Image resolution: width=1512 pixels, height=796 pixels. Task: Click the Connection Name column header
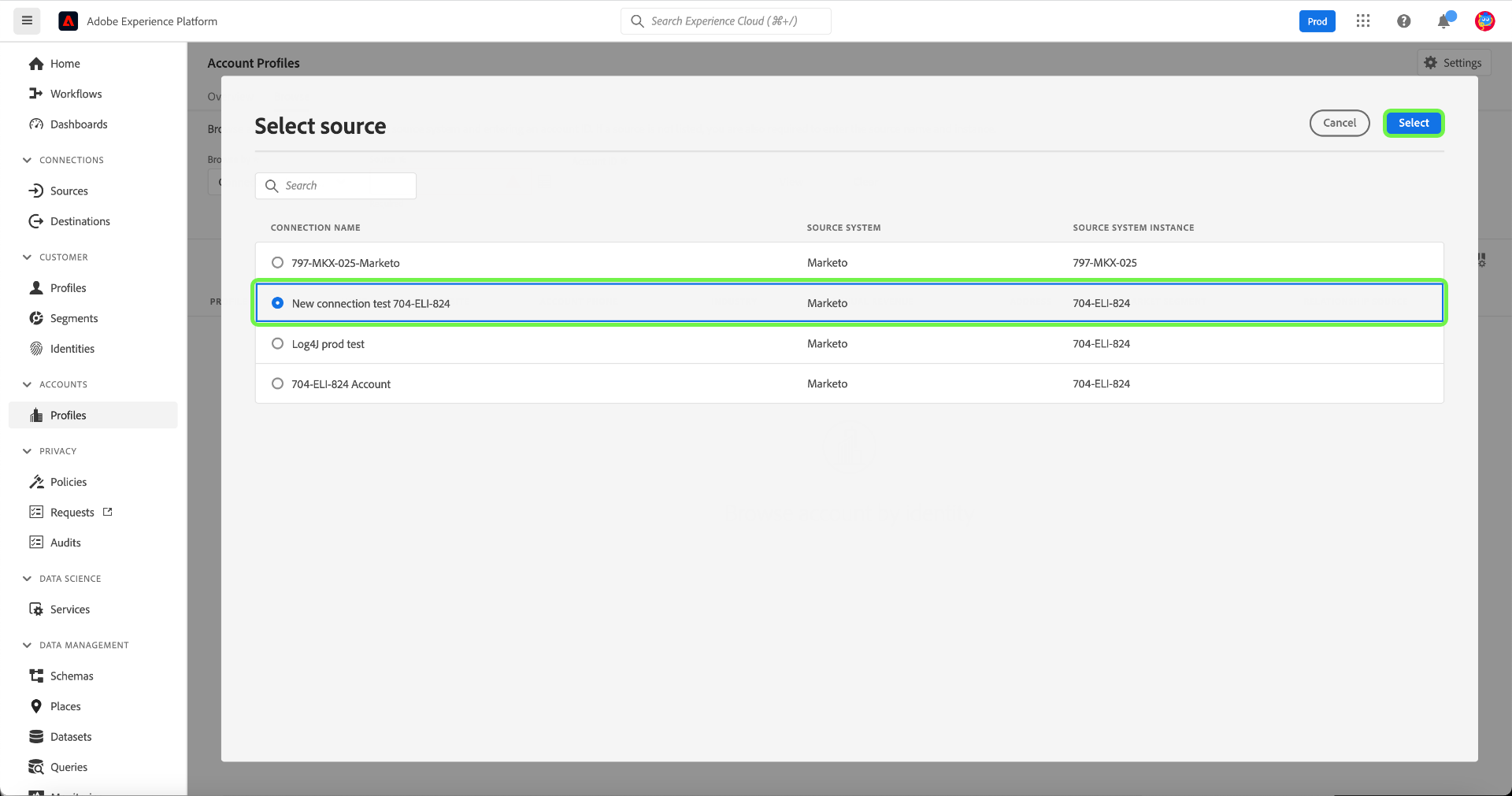click(315, 228)
